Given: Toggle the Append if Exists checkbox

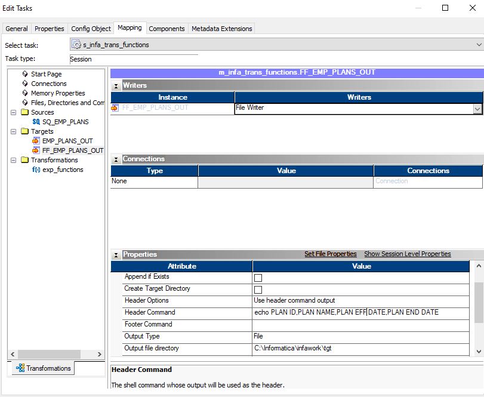Looking at the screenshot, I should click(258, 278).
